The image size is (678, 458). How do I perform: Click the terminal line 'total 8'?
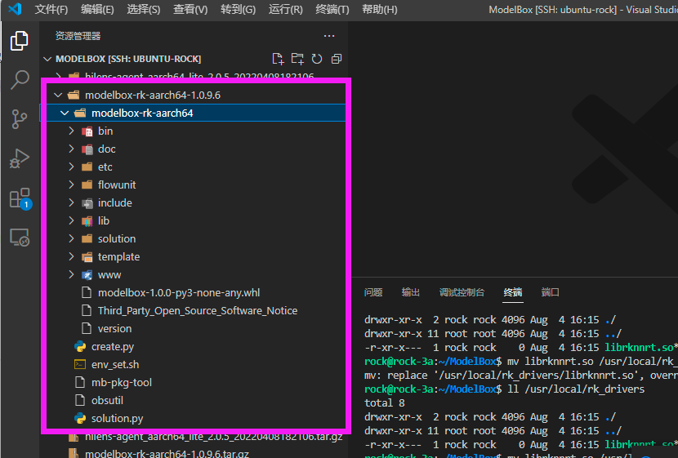tap(385, 403)
